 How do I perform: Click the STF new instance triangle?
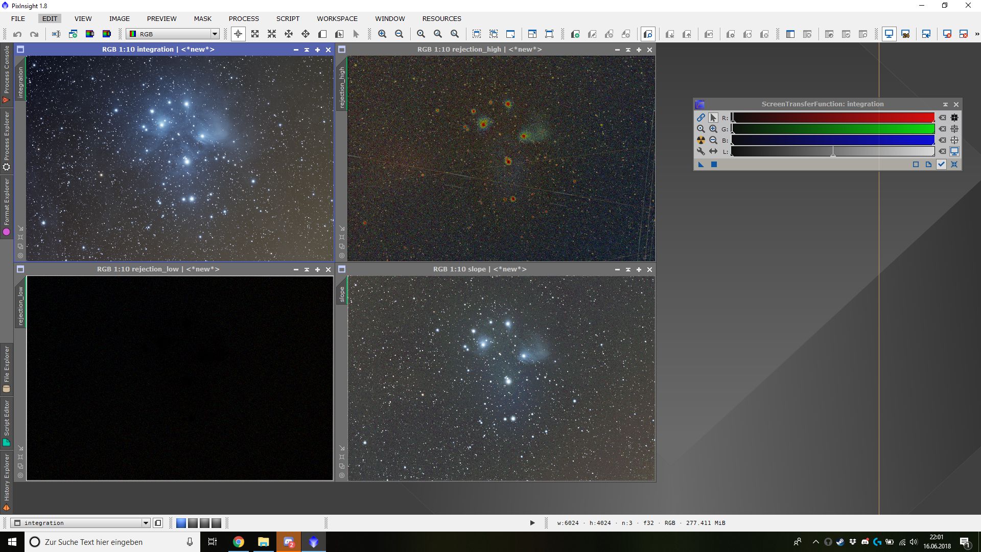[x=701, y=165]
